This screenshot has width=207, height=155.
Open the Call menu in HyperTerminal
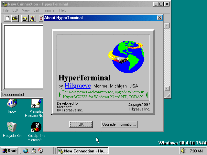[36, 10]
